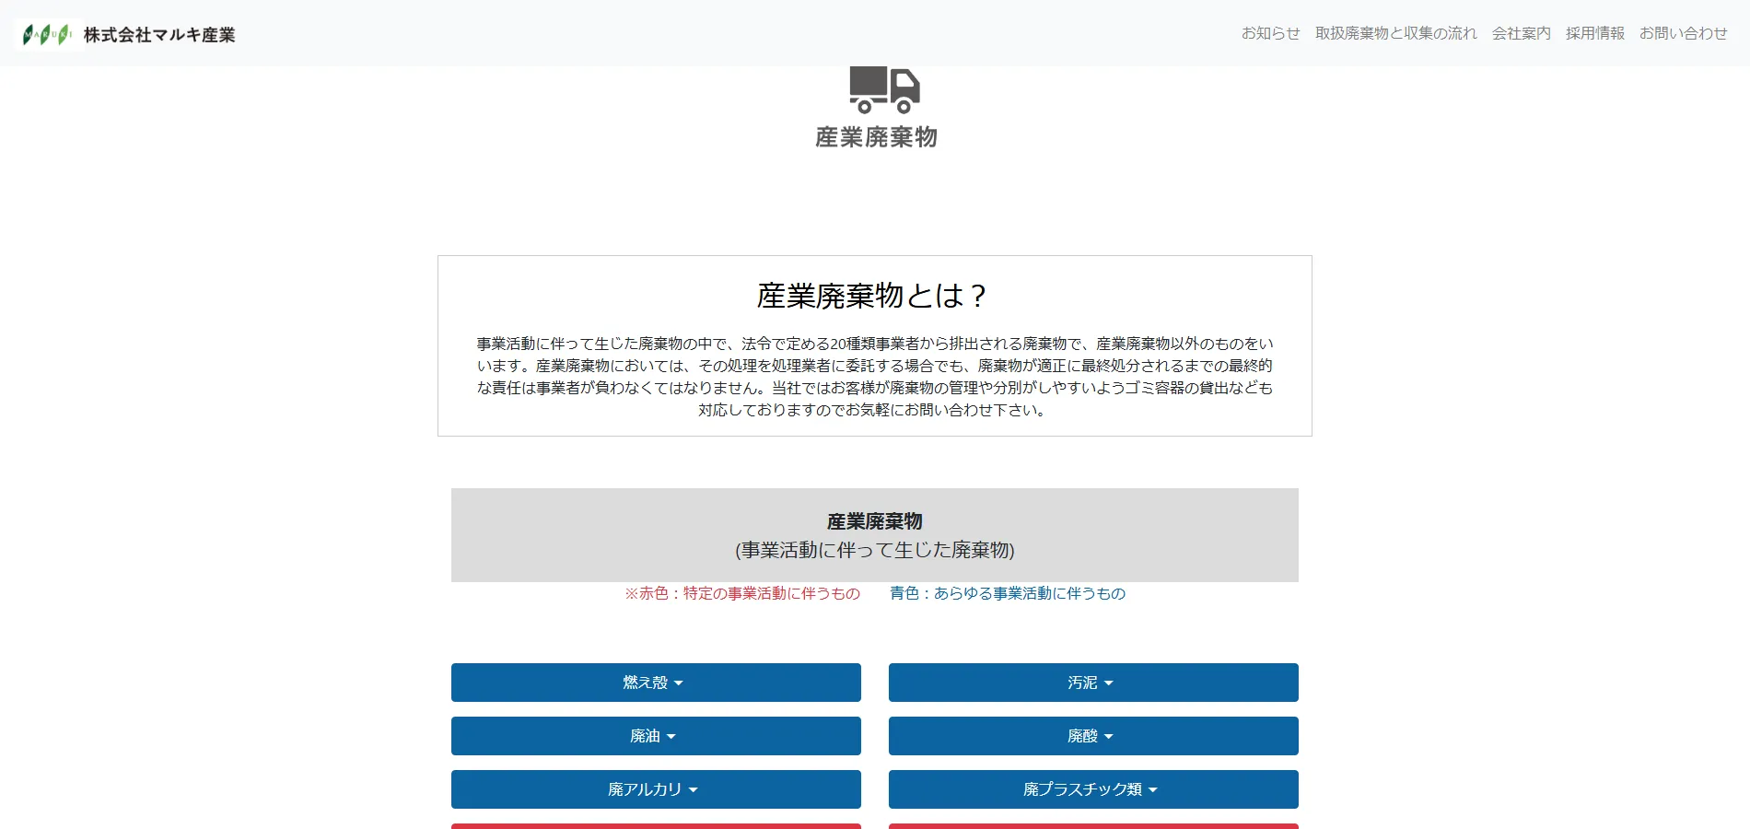Open the お問い合わせ contact link
Viewport: 1750px width, 829px height.
point(1683,33)
